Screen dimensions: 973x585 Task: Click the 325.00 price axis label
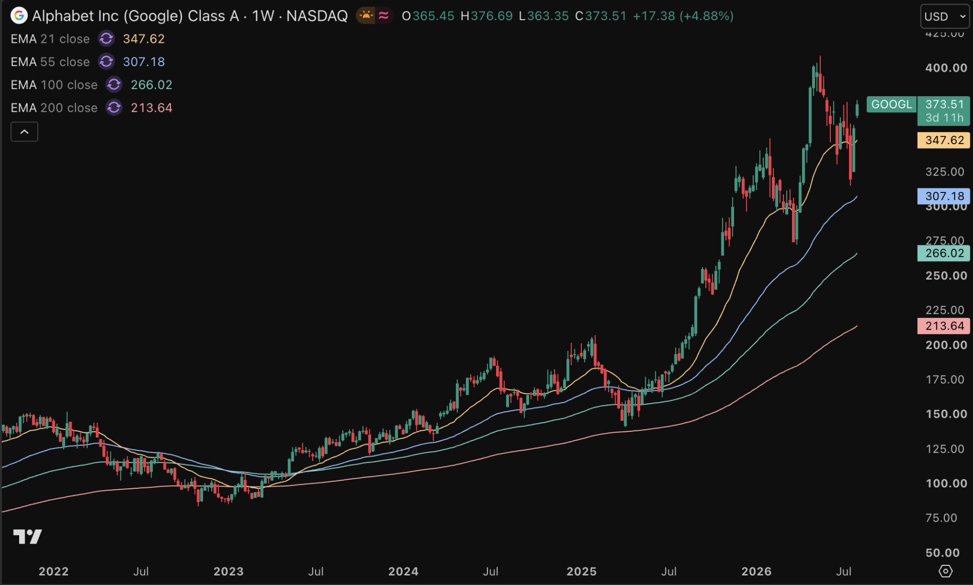(x=945, y=172)
